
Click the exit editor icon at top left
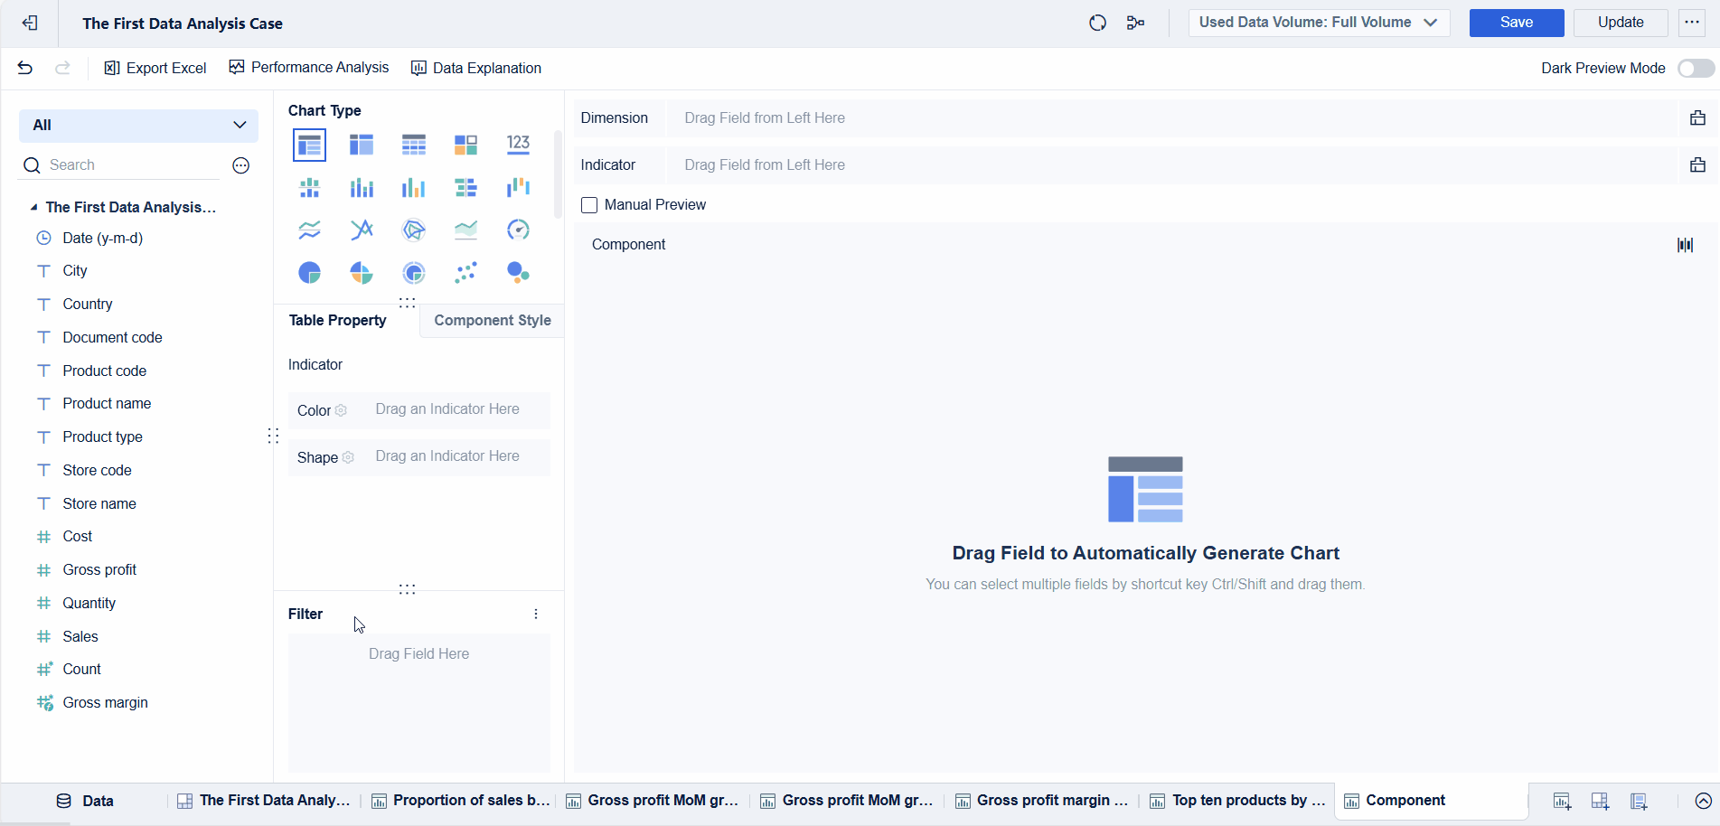click(x=30, y=23)
